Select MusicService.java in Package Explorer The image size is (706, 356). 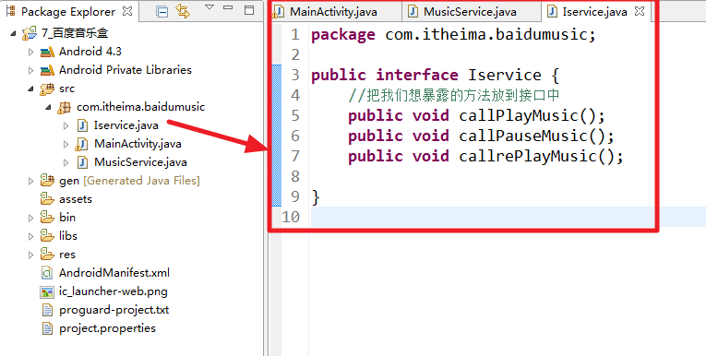pyautogui.click(x=140, y=162)
